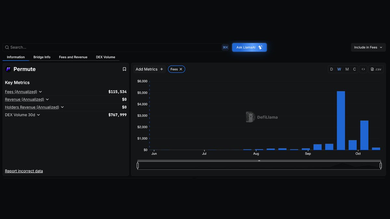Image resolution: width=390 pixels, height=219 pixels.
Task: Click the tallest fees bar in late September
Action: 341,120
